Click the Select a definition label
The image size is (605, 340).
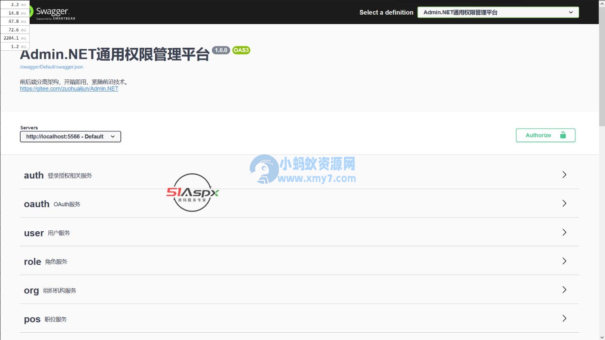click(386, 12)
